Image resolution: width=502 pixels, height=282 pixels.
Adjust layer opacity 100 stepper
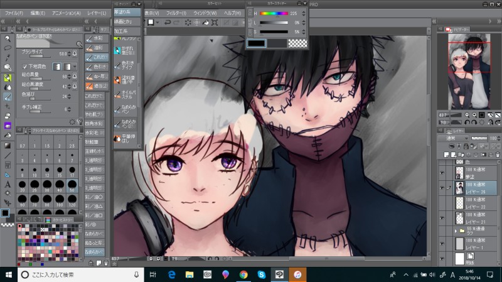pyautogui.click(x=498, y=138)
